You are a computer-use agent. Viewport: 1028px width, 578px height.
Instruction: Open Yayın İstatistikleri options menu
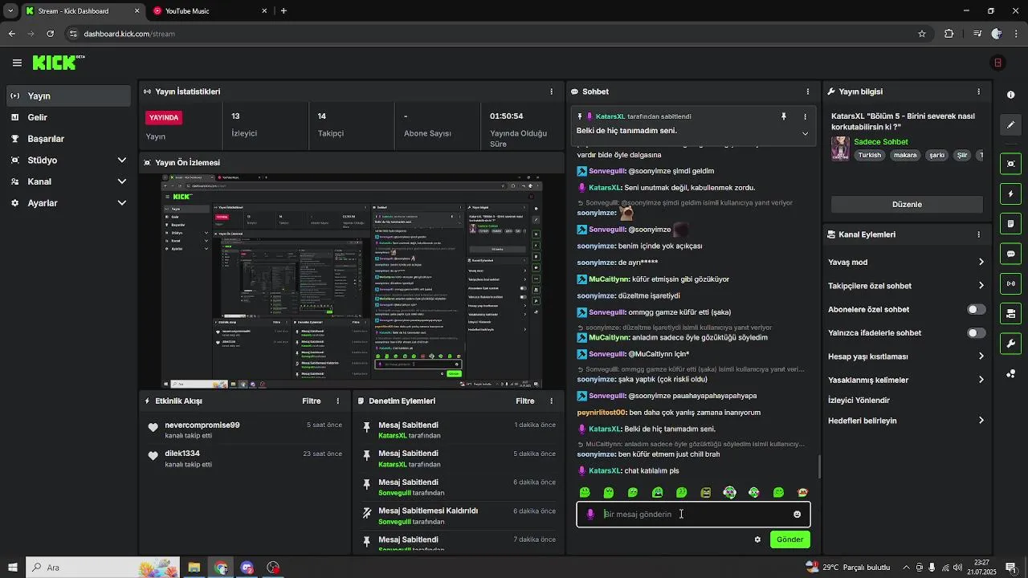551,92
